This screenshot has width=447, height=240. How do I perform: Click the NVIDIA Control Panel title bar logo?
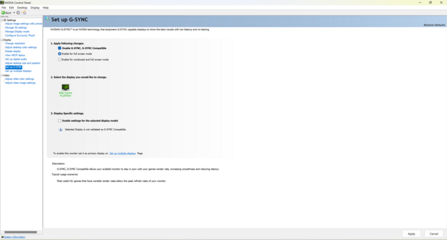(2, 3)
